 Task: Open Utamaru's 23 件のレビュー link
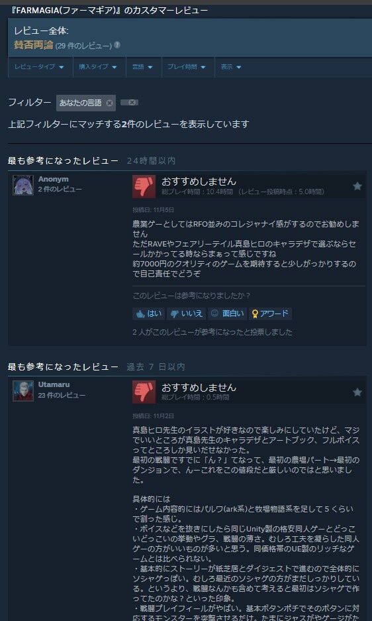tap(62, 395)
